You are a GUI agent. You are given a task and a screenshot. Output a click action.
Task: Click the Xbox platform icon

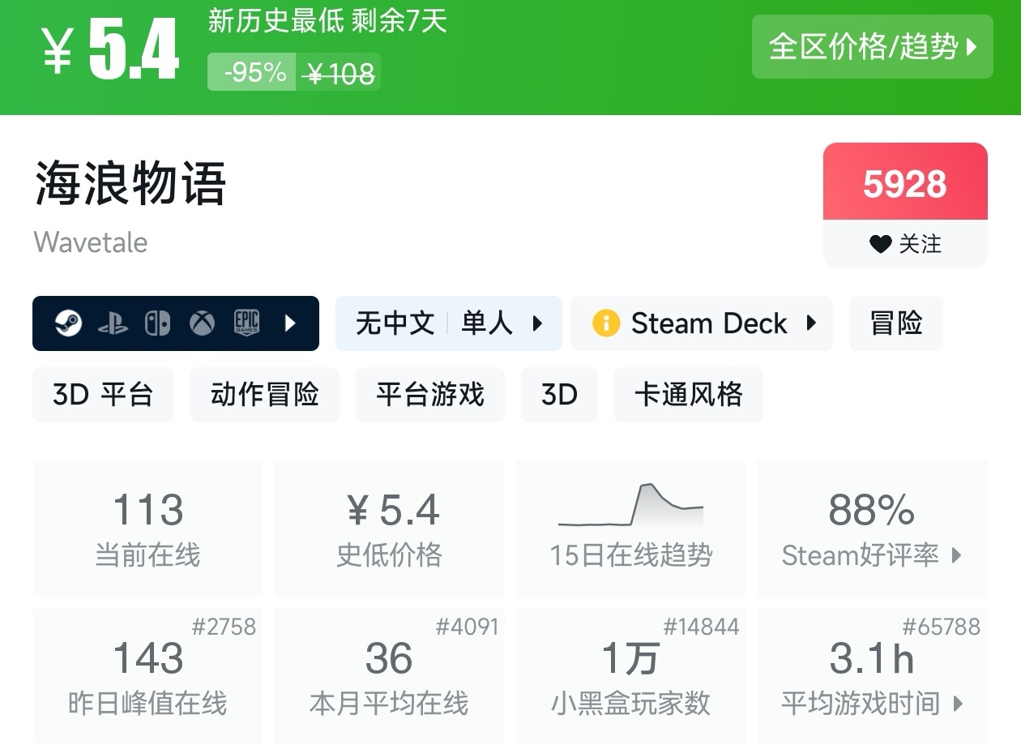point(202,323)
